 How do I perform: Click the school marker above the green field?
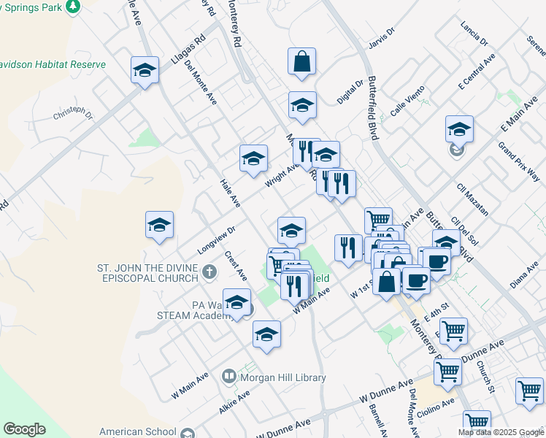292,232
